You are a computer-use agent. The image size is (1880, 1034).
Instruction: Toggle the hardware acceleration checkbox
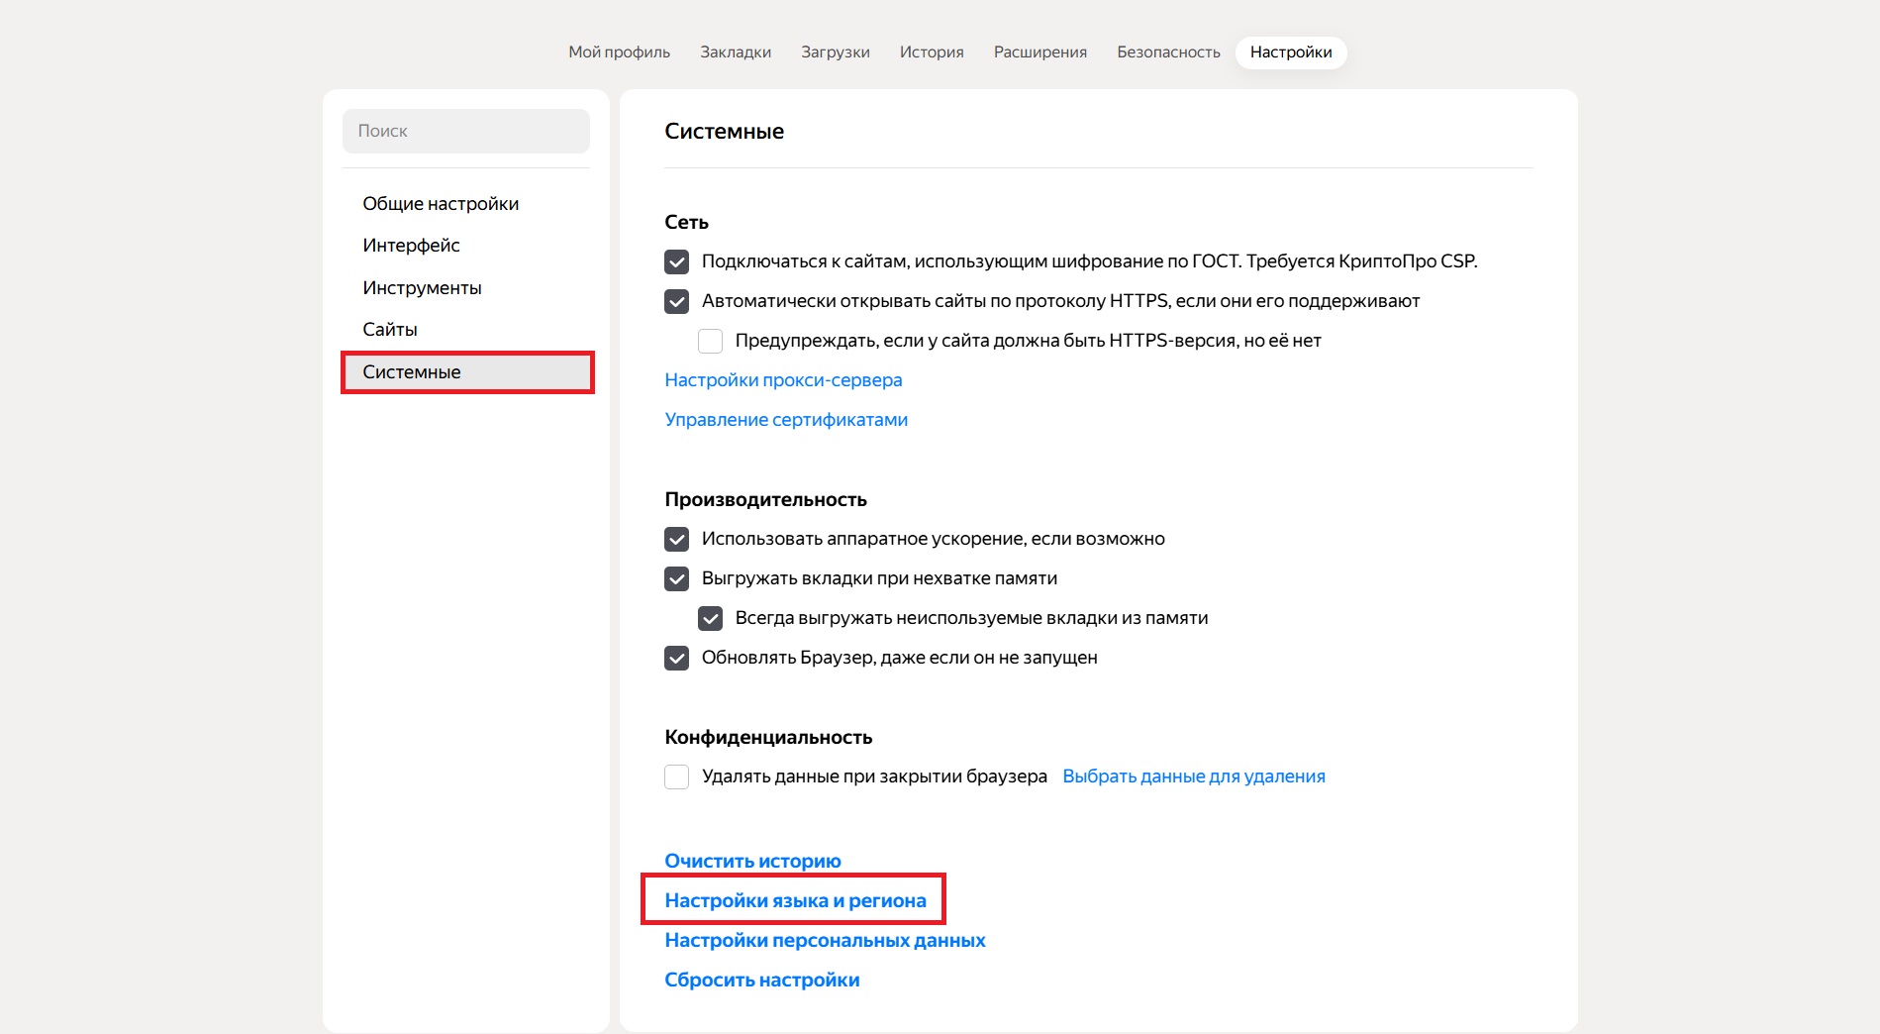[x=677, y=539]
